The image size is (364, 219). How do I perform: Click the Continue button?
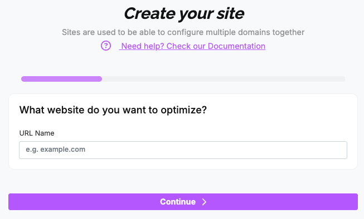coord(183,202)
